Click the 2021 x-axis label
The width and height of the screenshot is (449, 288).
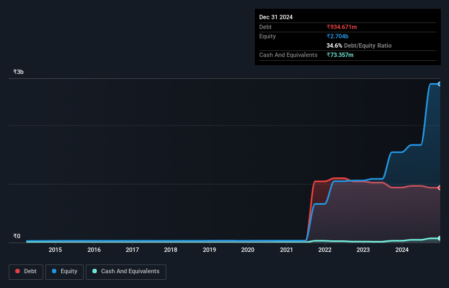coord(287,250)
